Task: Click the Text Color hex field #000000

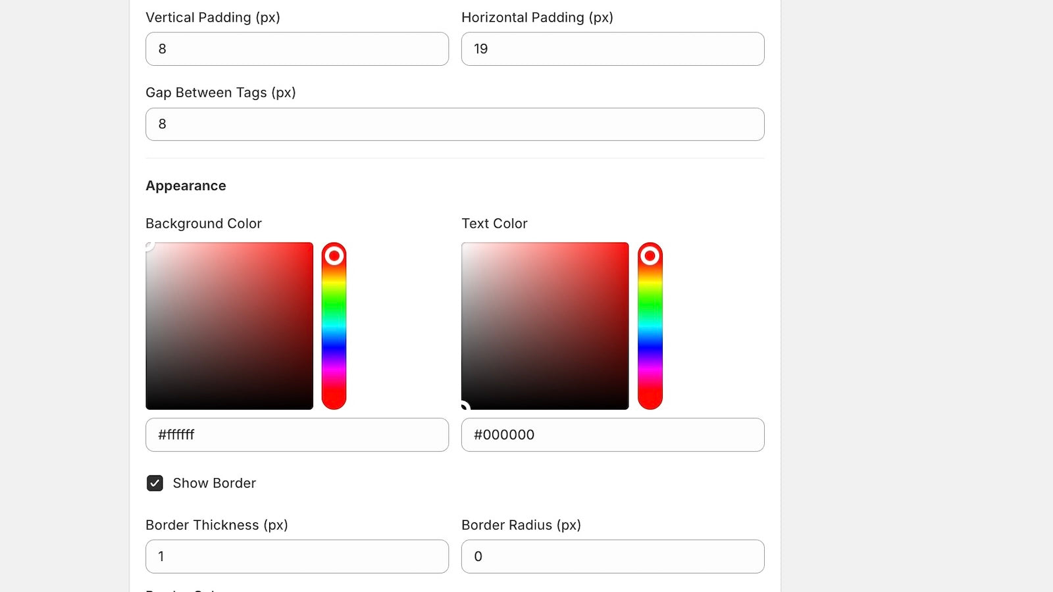Action: [613, 435]
